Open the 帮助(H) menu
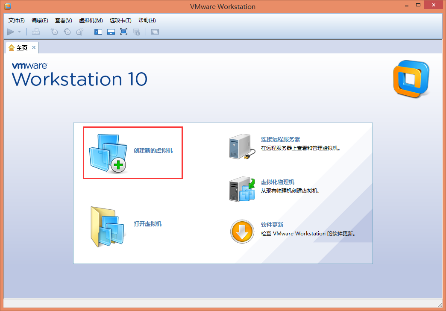This screenshot has width=446, height=311. pyautogui.click(x=147, y=21)
